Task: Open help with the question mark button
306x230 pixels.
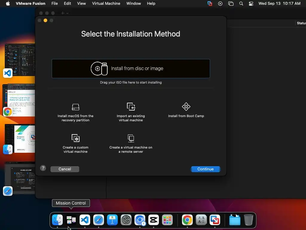Action: [x=43, y=168]
